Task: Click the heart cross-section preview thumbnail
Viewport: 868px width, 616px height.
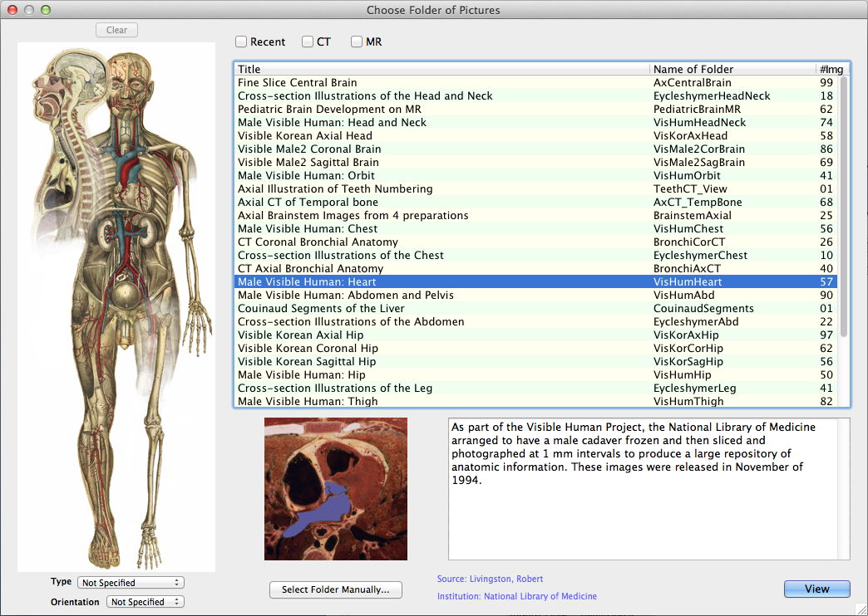Action: pyautogui.click(x=336, y=488)
